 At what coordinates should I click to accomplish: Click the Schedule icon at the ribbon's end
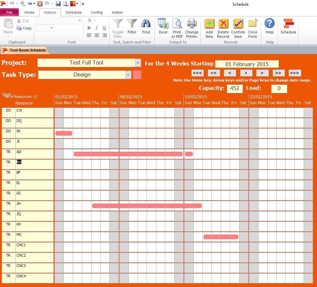coord(288,23)
